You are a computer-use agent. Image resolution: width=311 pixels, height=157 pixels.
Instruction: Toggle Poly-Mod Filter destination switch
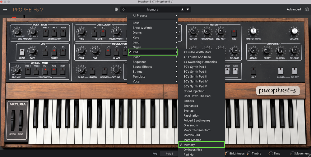pyautogui.click(x=63, y=33)
